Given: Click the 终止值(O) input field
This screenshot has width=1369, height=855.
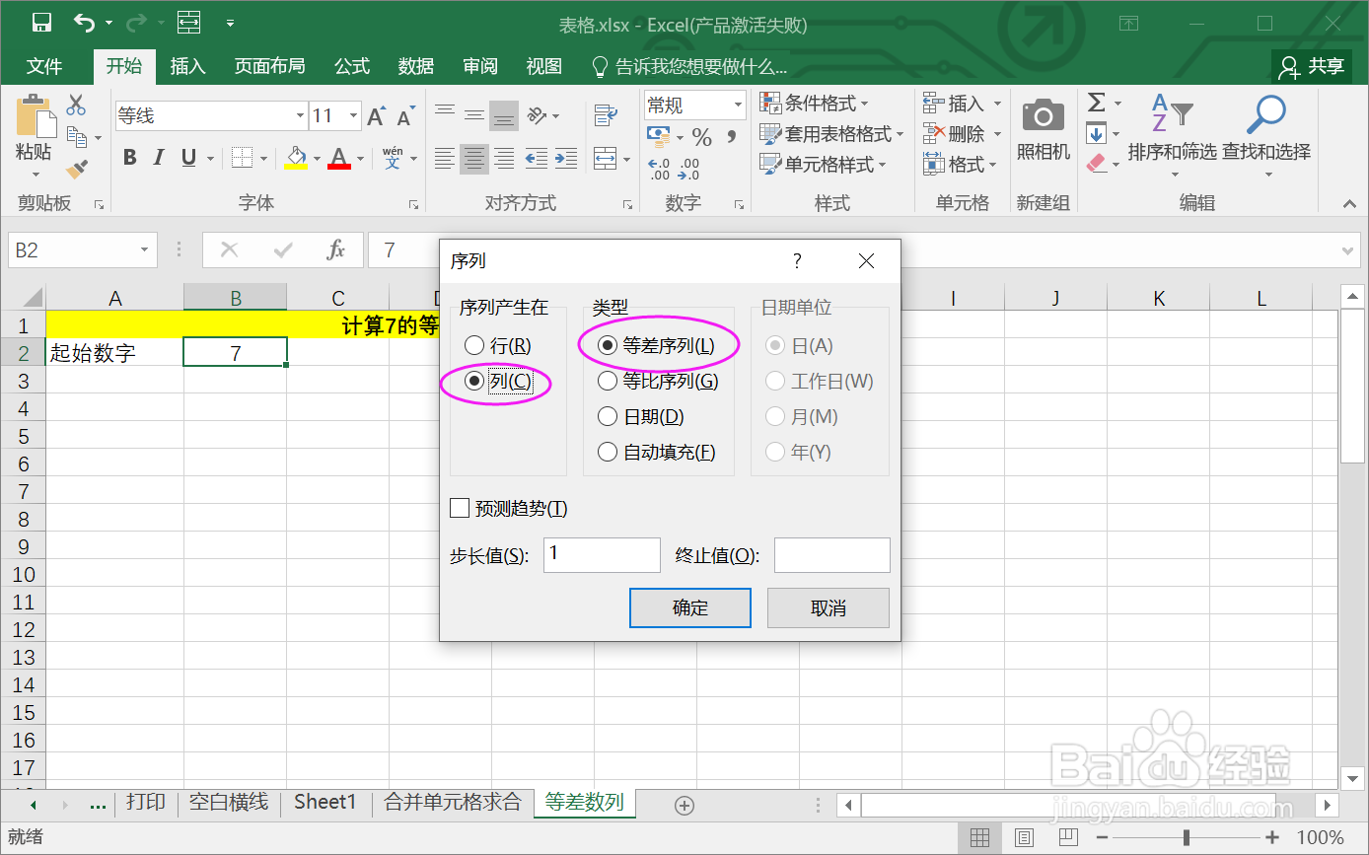Looking at the screenshot, I should [x=831, y=554].
